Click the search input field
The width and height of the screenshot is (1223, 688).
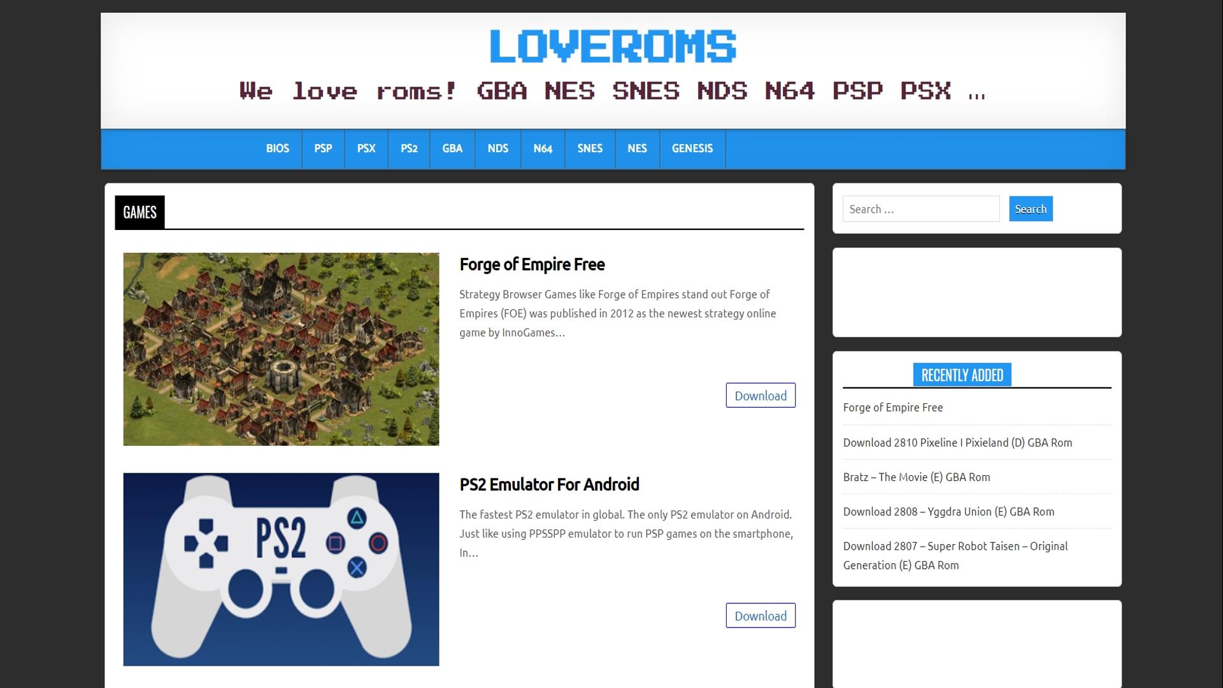[920, 208]
